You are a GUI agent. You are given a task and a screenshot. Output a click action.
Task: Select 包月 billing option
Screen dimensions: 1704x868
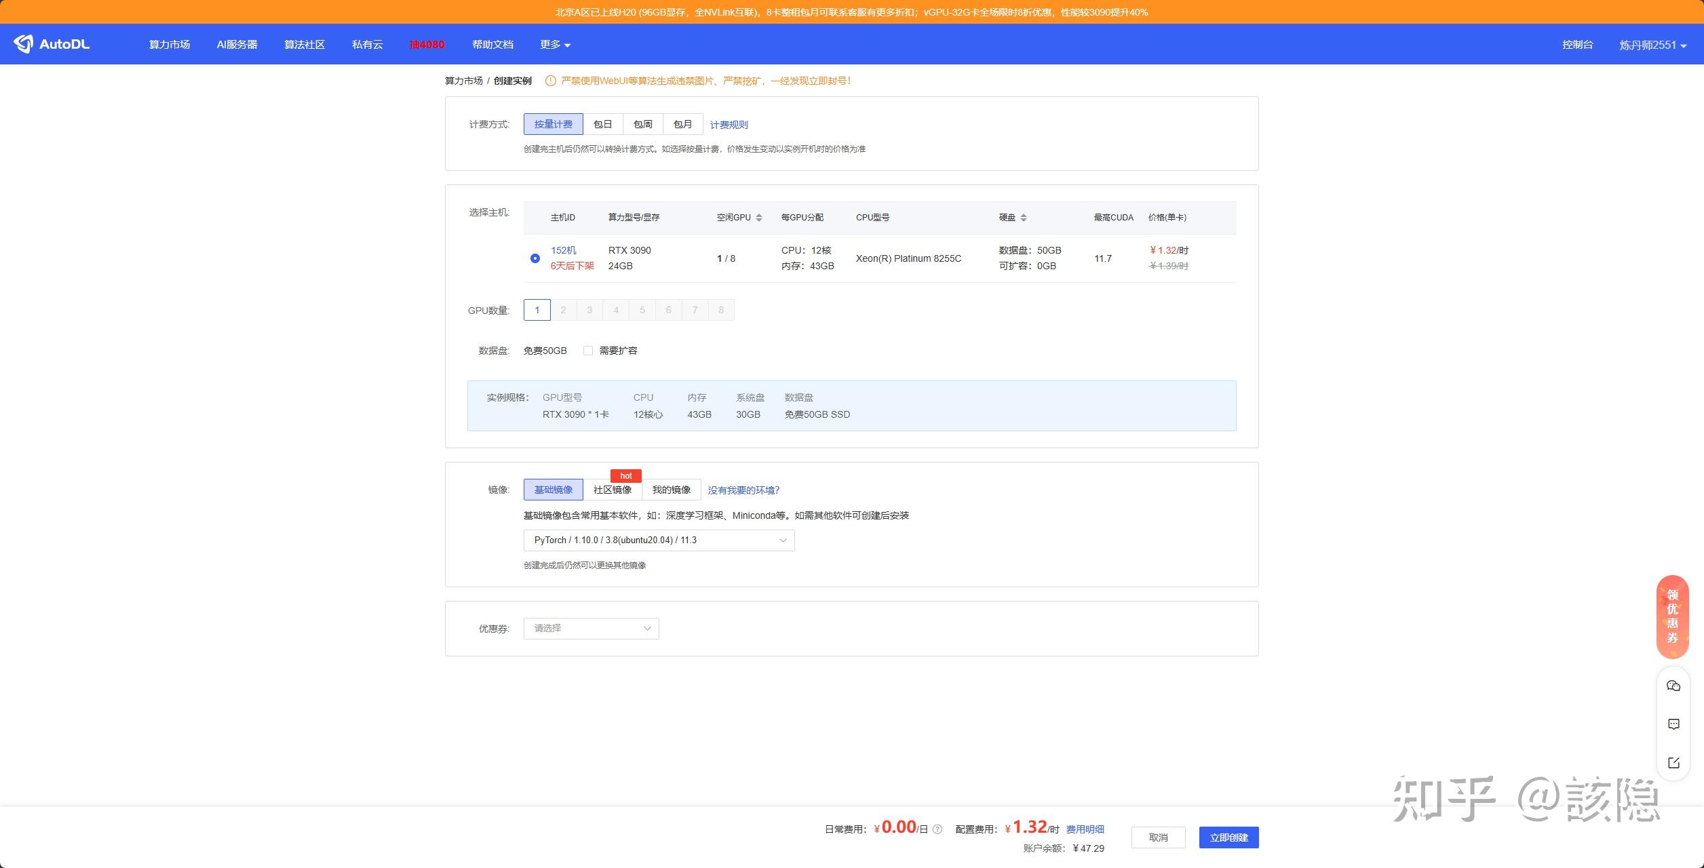click(x=682, y=124)
